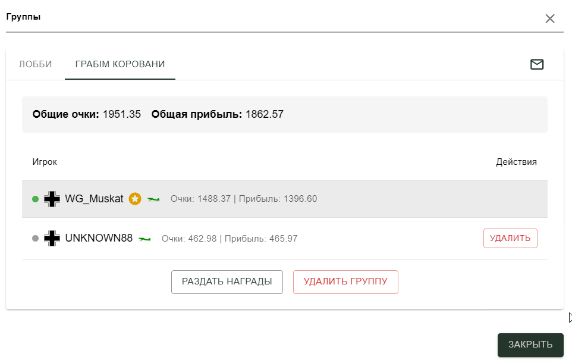Image resolution: width=572 pixels, height=363 pixels.
Task: Click the green online status dot for WG_Muskat
Action: point(36,199)
